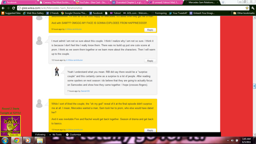Switch to the Overrated Chapter 1 tab
Image resolution: width=256 pixels, height=144 pixels.
129,2
